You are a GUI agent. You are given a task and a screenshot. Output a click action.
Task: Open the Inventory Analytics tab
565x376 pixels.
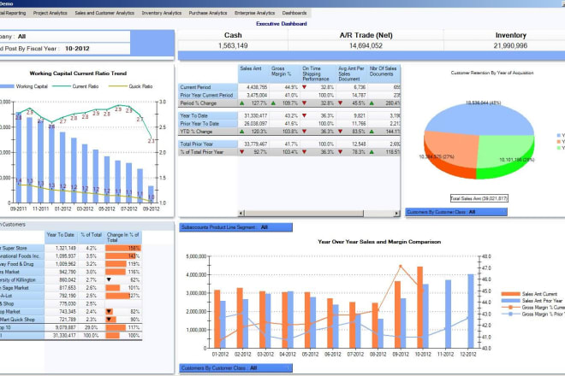[162, 13]
